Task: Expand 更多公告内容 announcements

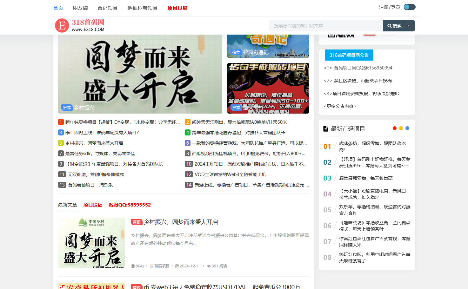Action: 340,106
